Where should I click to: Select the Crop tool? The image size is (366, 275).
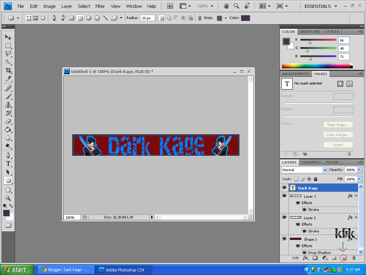pyautogui.click(x=8, y=70)
